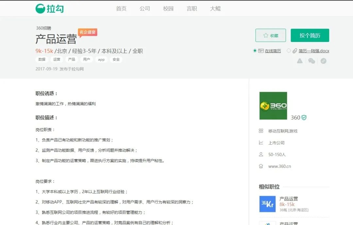Open the 首页 navigation tab
353x225 pixels.
[x=121, y=9]
